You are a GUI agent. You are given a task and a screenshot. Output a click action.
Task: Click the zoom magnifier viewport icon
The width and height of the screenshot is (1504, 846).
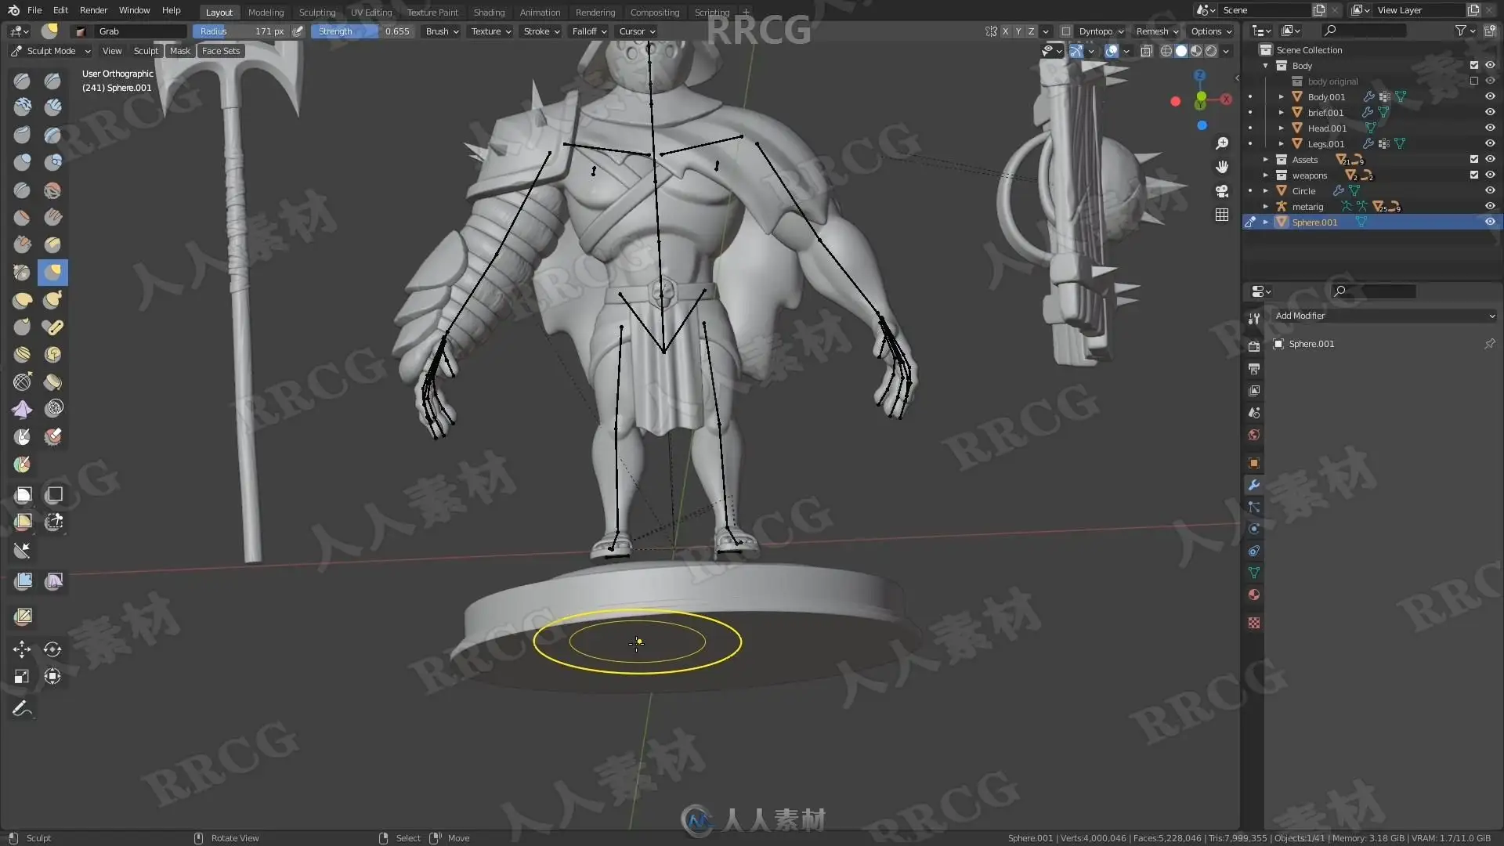[1221, 143]
